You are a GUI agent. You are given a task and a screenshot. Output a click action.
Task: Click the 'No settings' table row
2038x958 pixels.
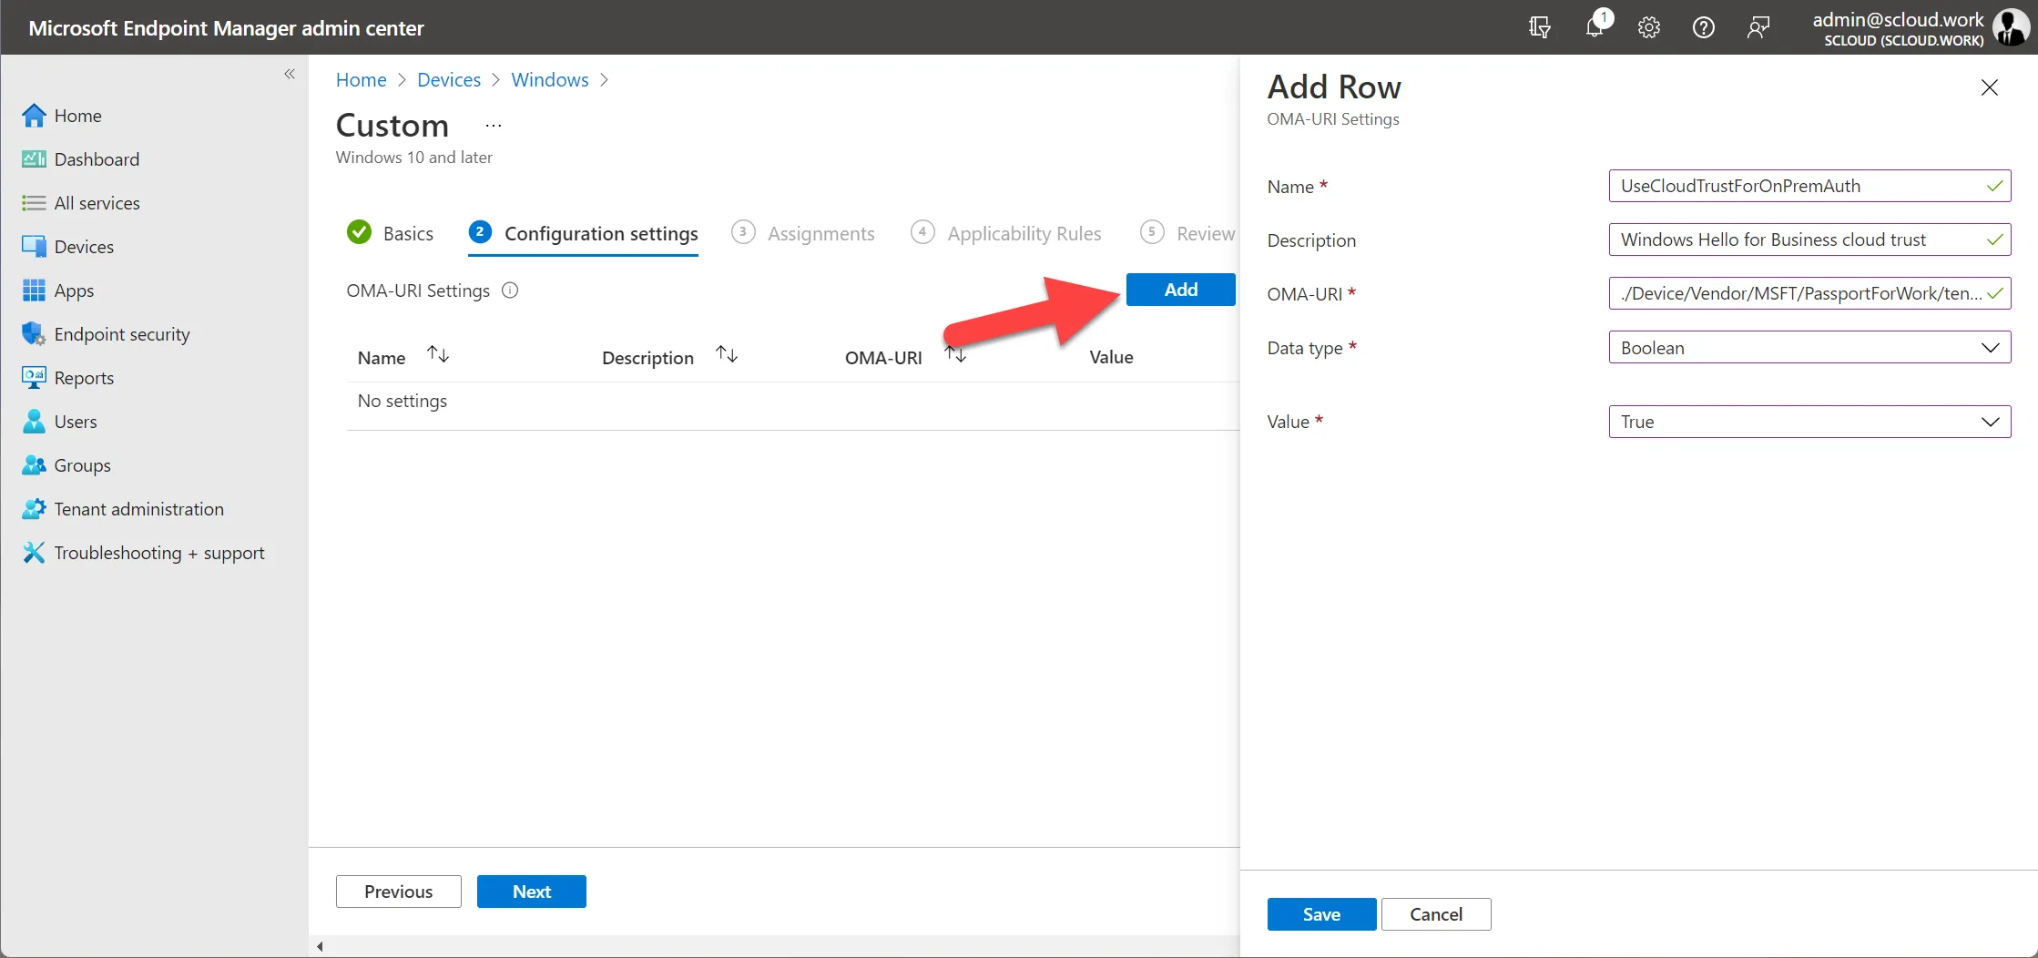792,402
